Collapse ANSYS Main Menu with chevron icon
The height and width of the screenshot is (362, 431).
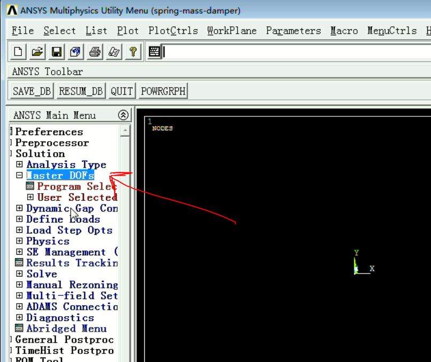pyautogui.click(x=123, y=115)
